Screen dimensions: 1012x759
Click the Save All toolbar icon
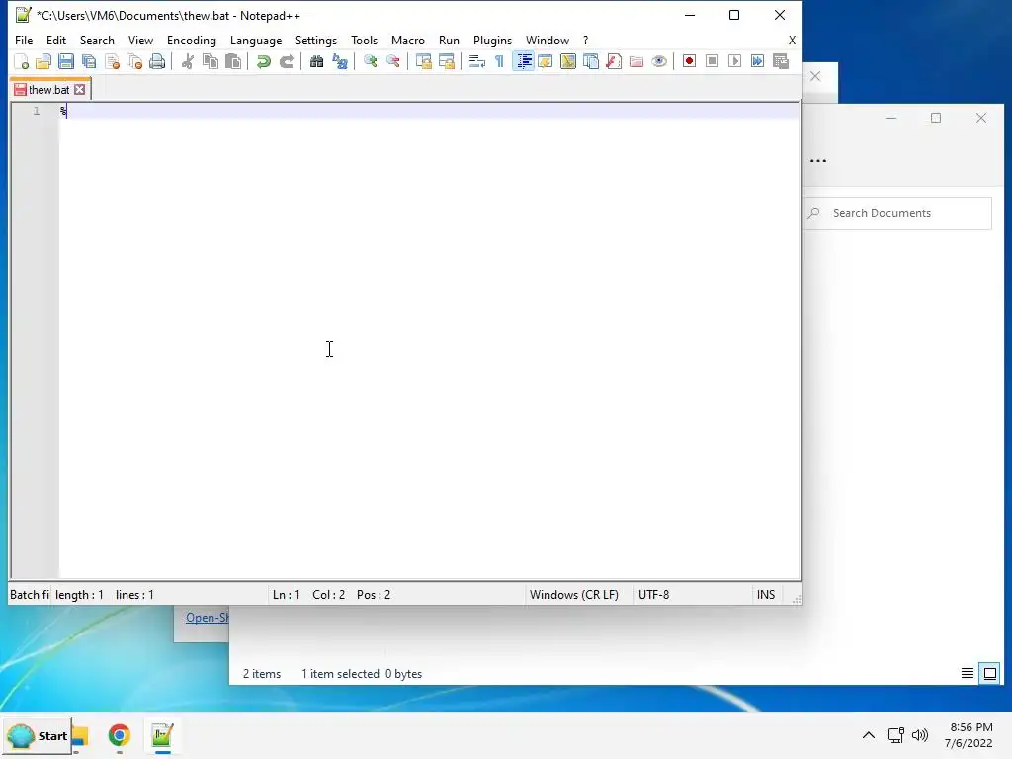89,61
